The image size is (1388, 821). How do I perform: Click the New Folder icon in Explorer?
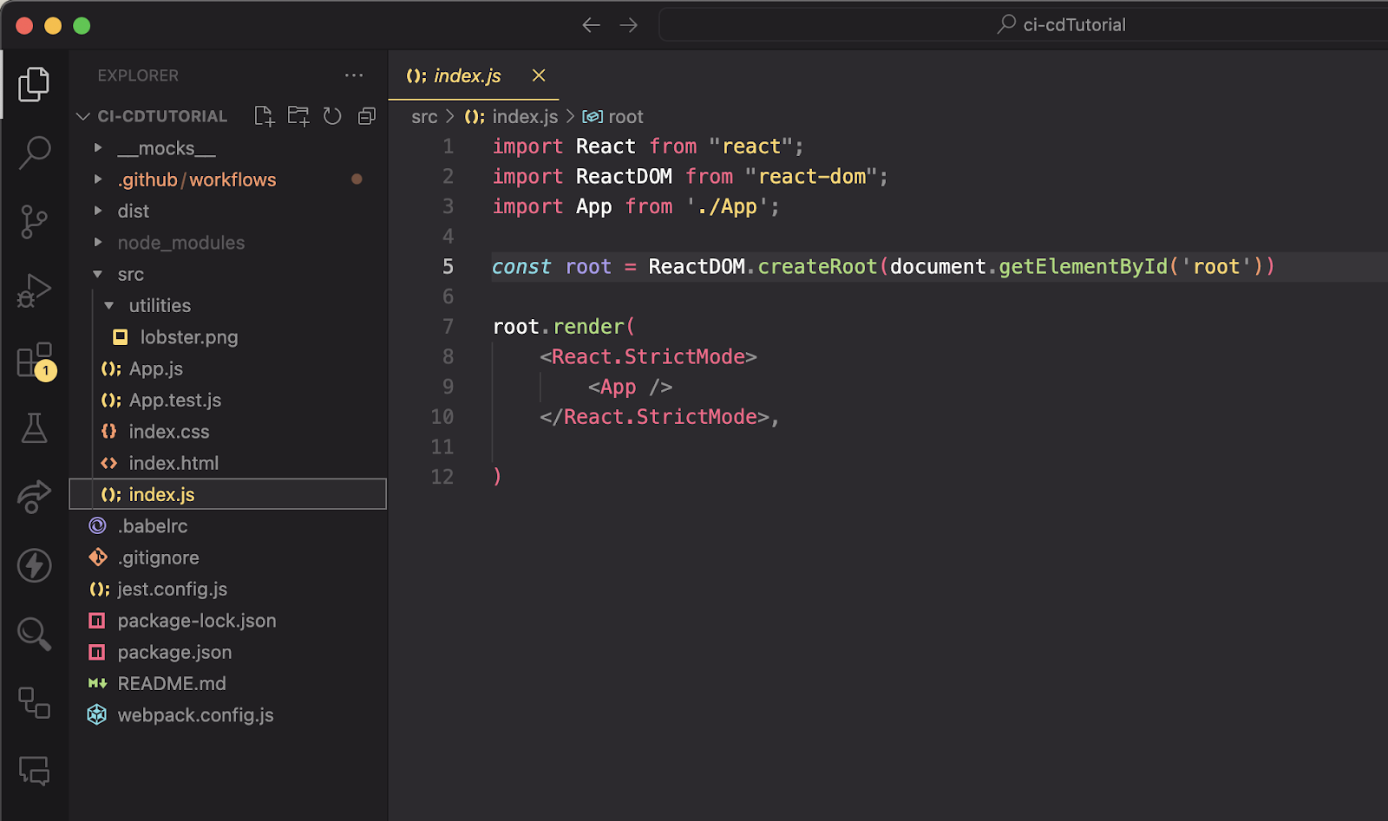298,116
